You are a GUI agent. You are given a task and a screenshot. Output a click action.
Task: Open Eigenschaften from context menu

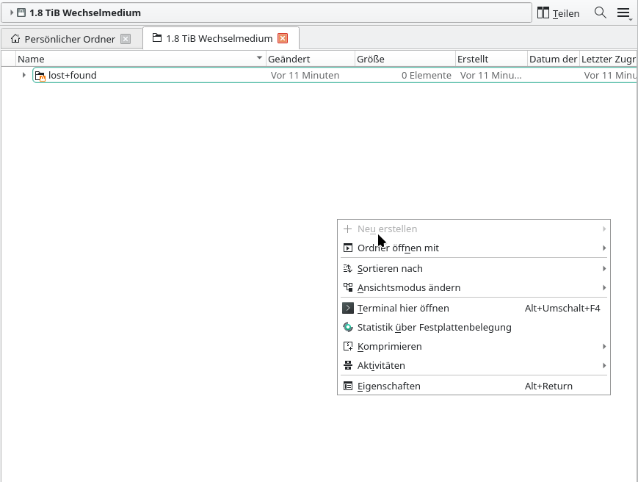point(388,386)
